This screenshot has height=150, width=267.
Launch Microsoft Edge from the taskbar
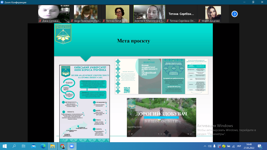point(43,146)
